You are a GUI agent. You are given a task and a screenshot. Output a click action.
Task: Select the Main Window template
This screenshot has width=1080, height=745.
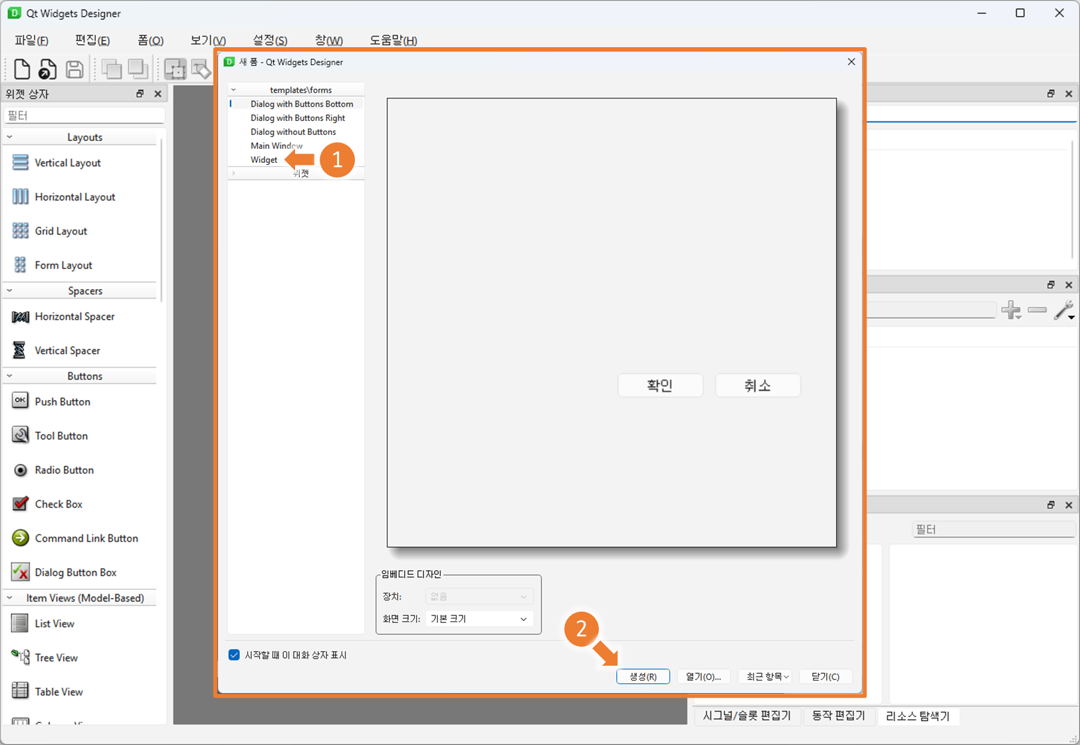pos(276,146)
